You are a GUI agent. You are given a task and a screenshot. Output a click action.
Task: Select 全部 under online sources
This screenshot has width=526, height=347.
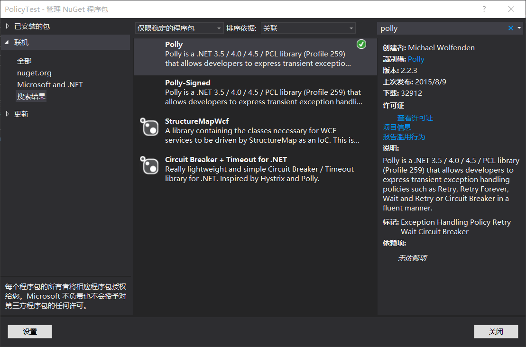(x=24, y=61)
